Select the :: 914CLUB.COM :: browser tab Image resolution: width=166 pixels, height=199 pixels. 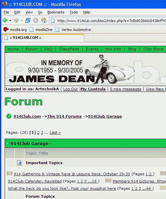(x=43, y=38)
